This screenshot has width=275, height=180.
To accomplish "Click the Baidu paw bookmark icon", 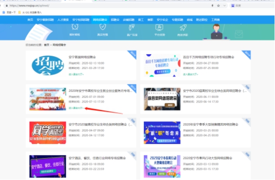I will click(x=4, y=12).
